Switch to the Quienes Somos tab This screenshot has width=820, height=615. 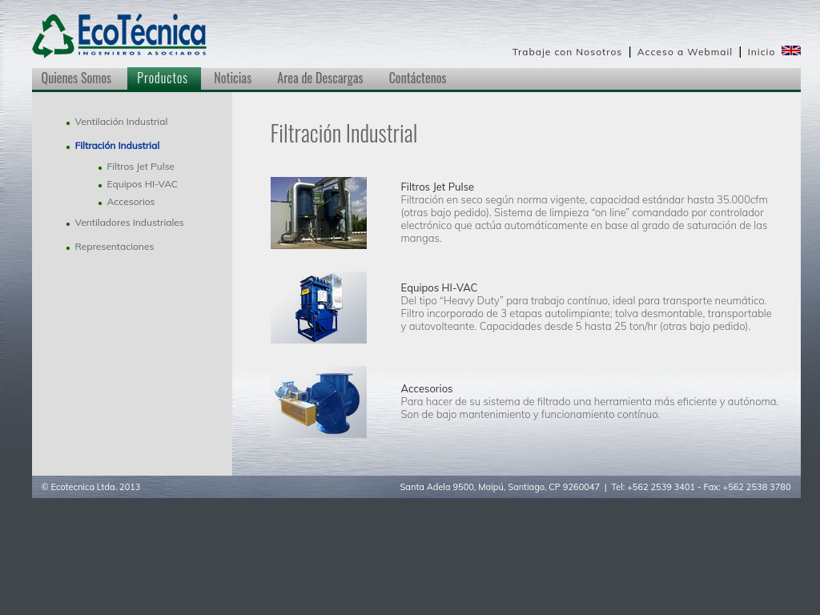(76, 78)
